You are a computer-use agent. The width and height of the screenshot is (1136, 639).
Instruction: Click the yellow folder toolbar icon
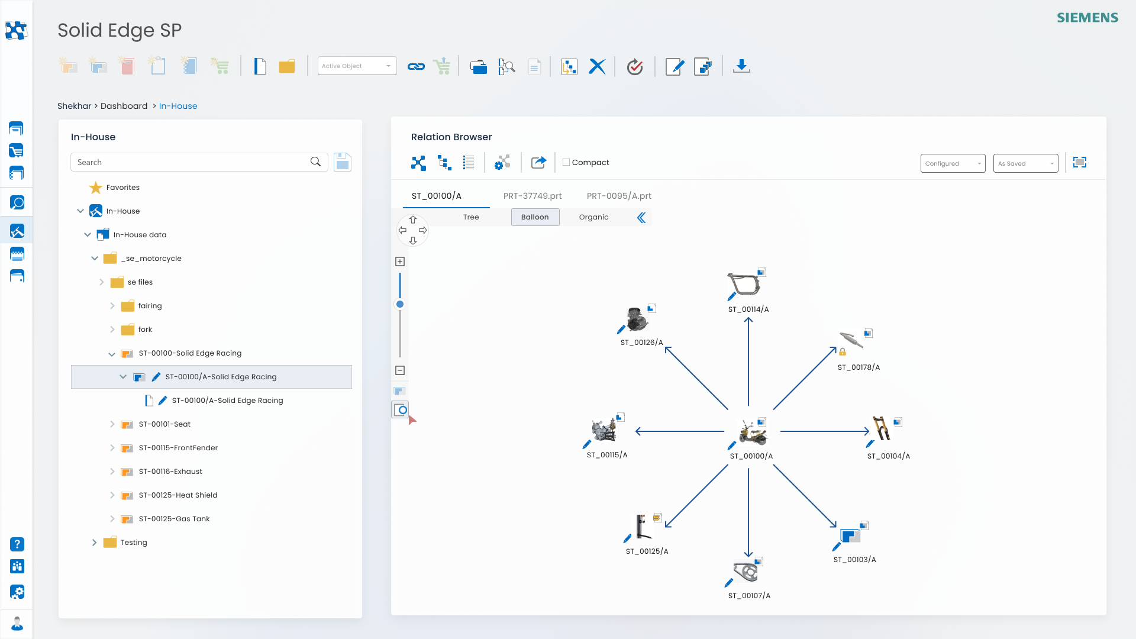coord(287,66)
